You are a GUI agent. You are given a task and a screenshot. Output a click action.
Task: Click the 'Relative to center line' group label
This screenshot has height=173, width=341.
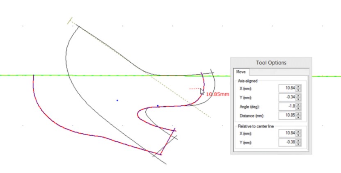pyautogui.click(x=256, y=126)
